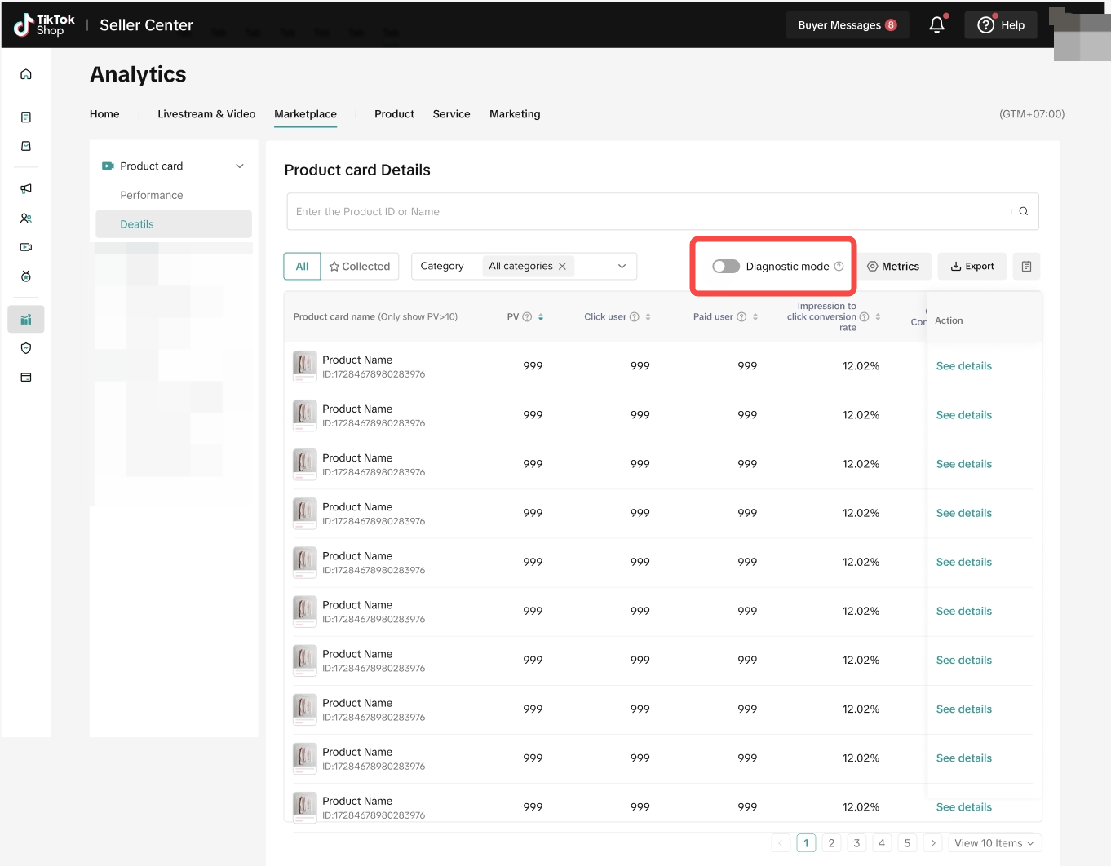
Task: Open the View 10 Items dropdown
Action: pos(994,843)
